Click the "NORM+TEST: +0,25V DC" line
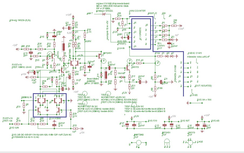 click(x=113, y=97)
